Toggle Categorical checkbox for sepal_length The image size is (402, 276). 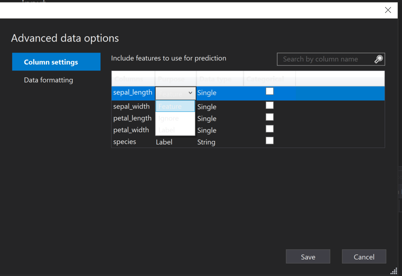coord(269,91)
